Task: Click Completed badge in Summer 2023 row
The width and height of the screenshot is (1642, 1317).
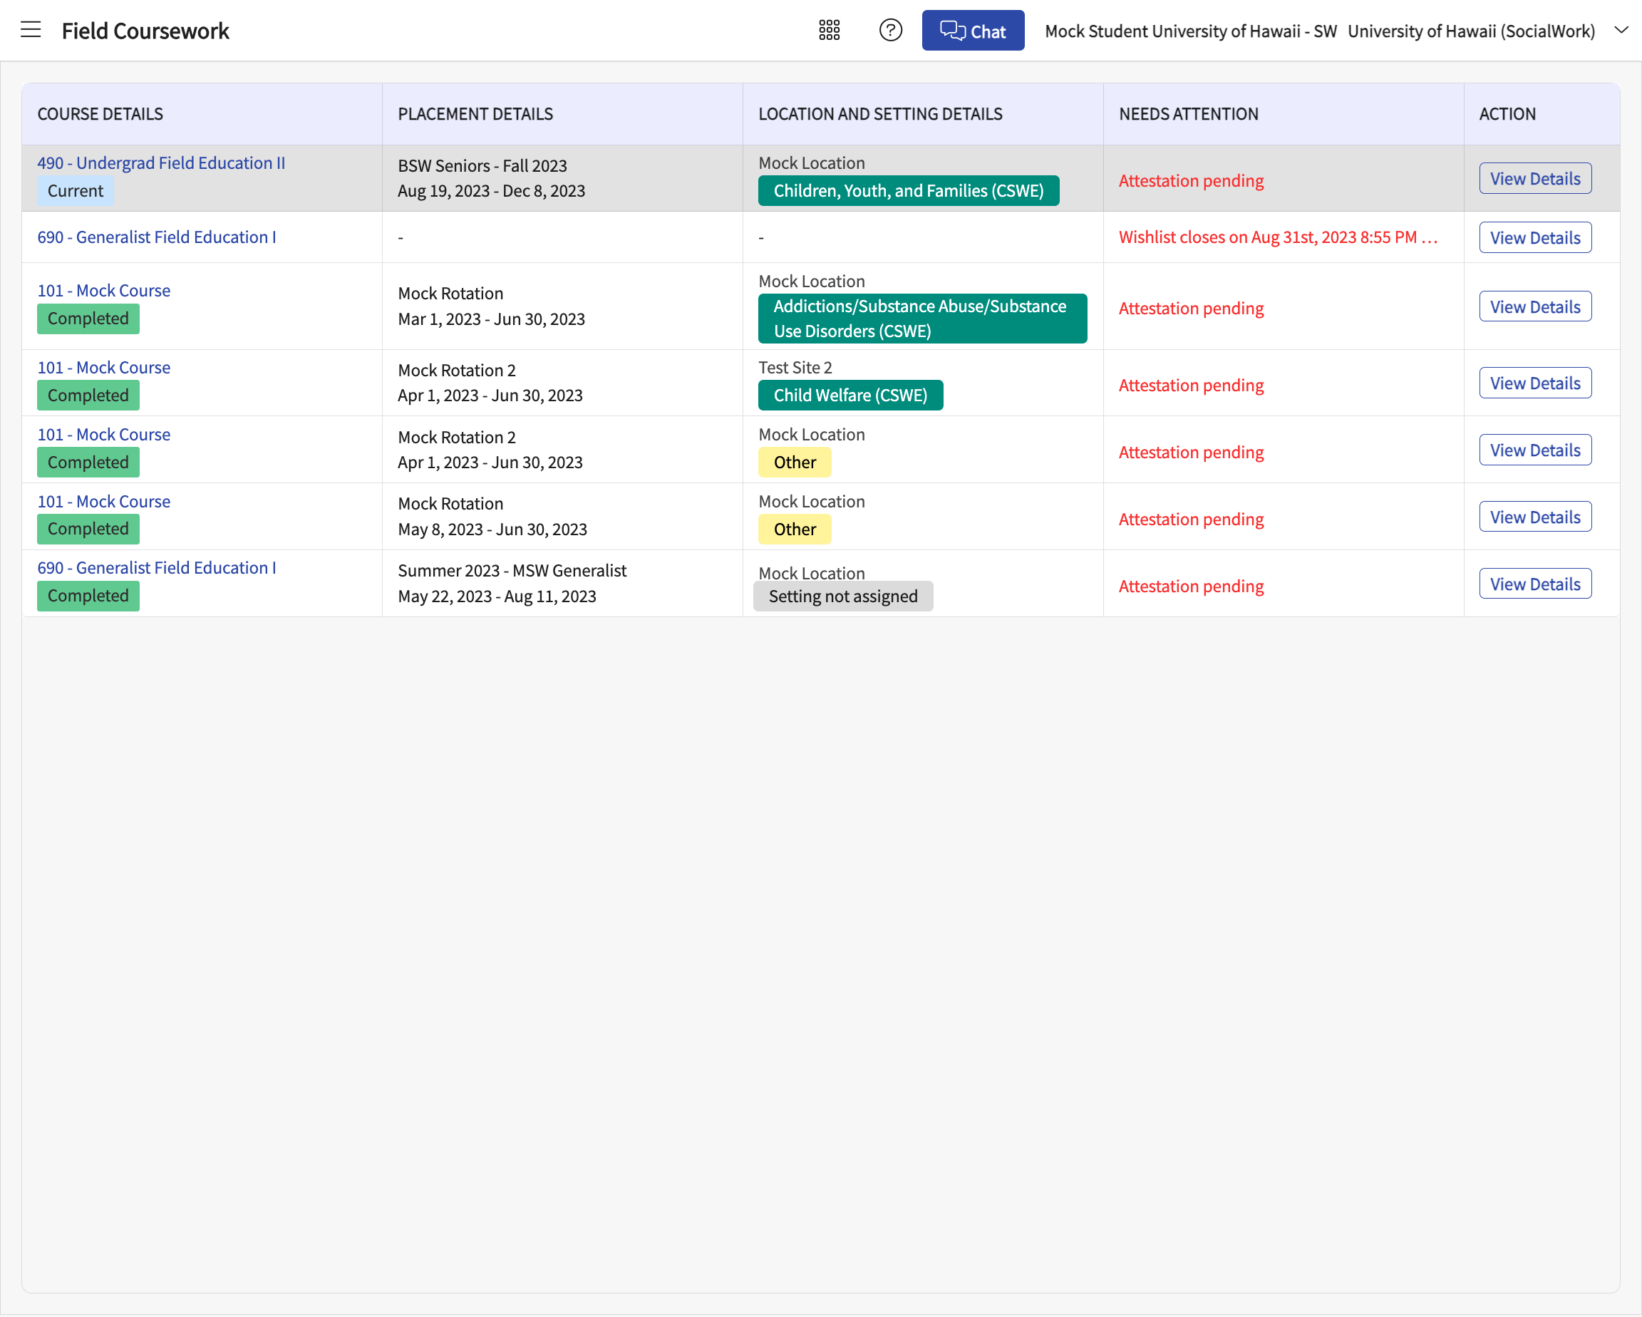Action: [88, 596]
